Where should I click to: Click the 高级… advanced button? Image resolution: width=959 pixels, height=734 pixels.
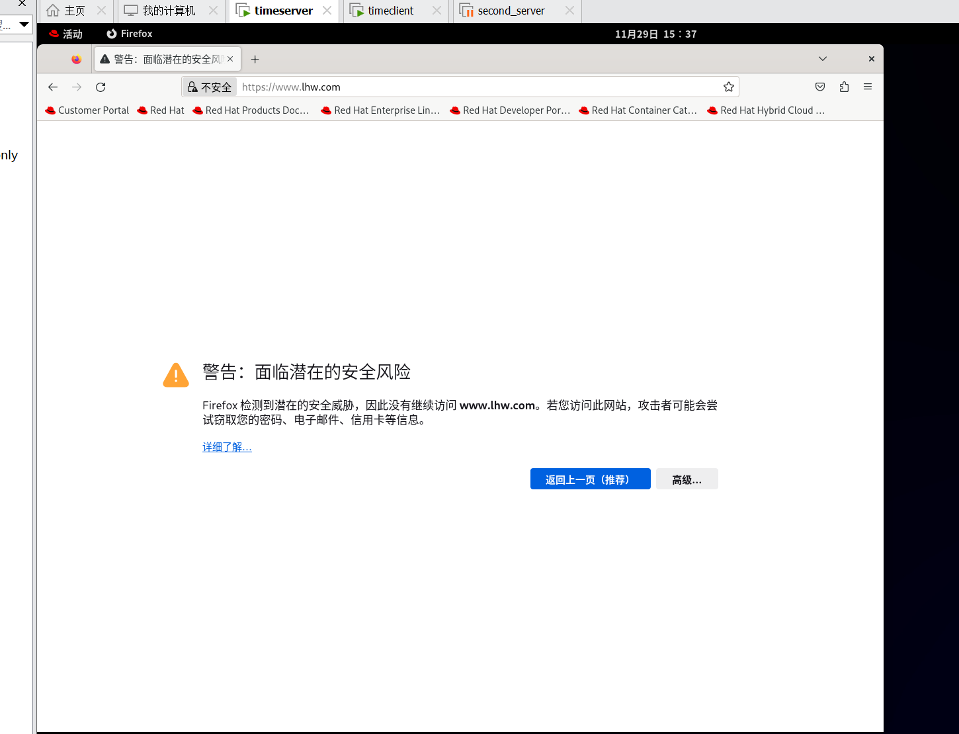click(687, 479)
